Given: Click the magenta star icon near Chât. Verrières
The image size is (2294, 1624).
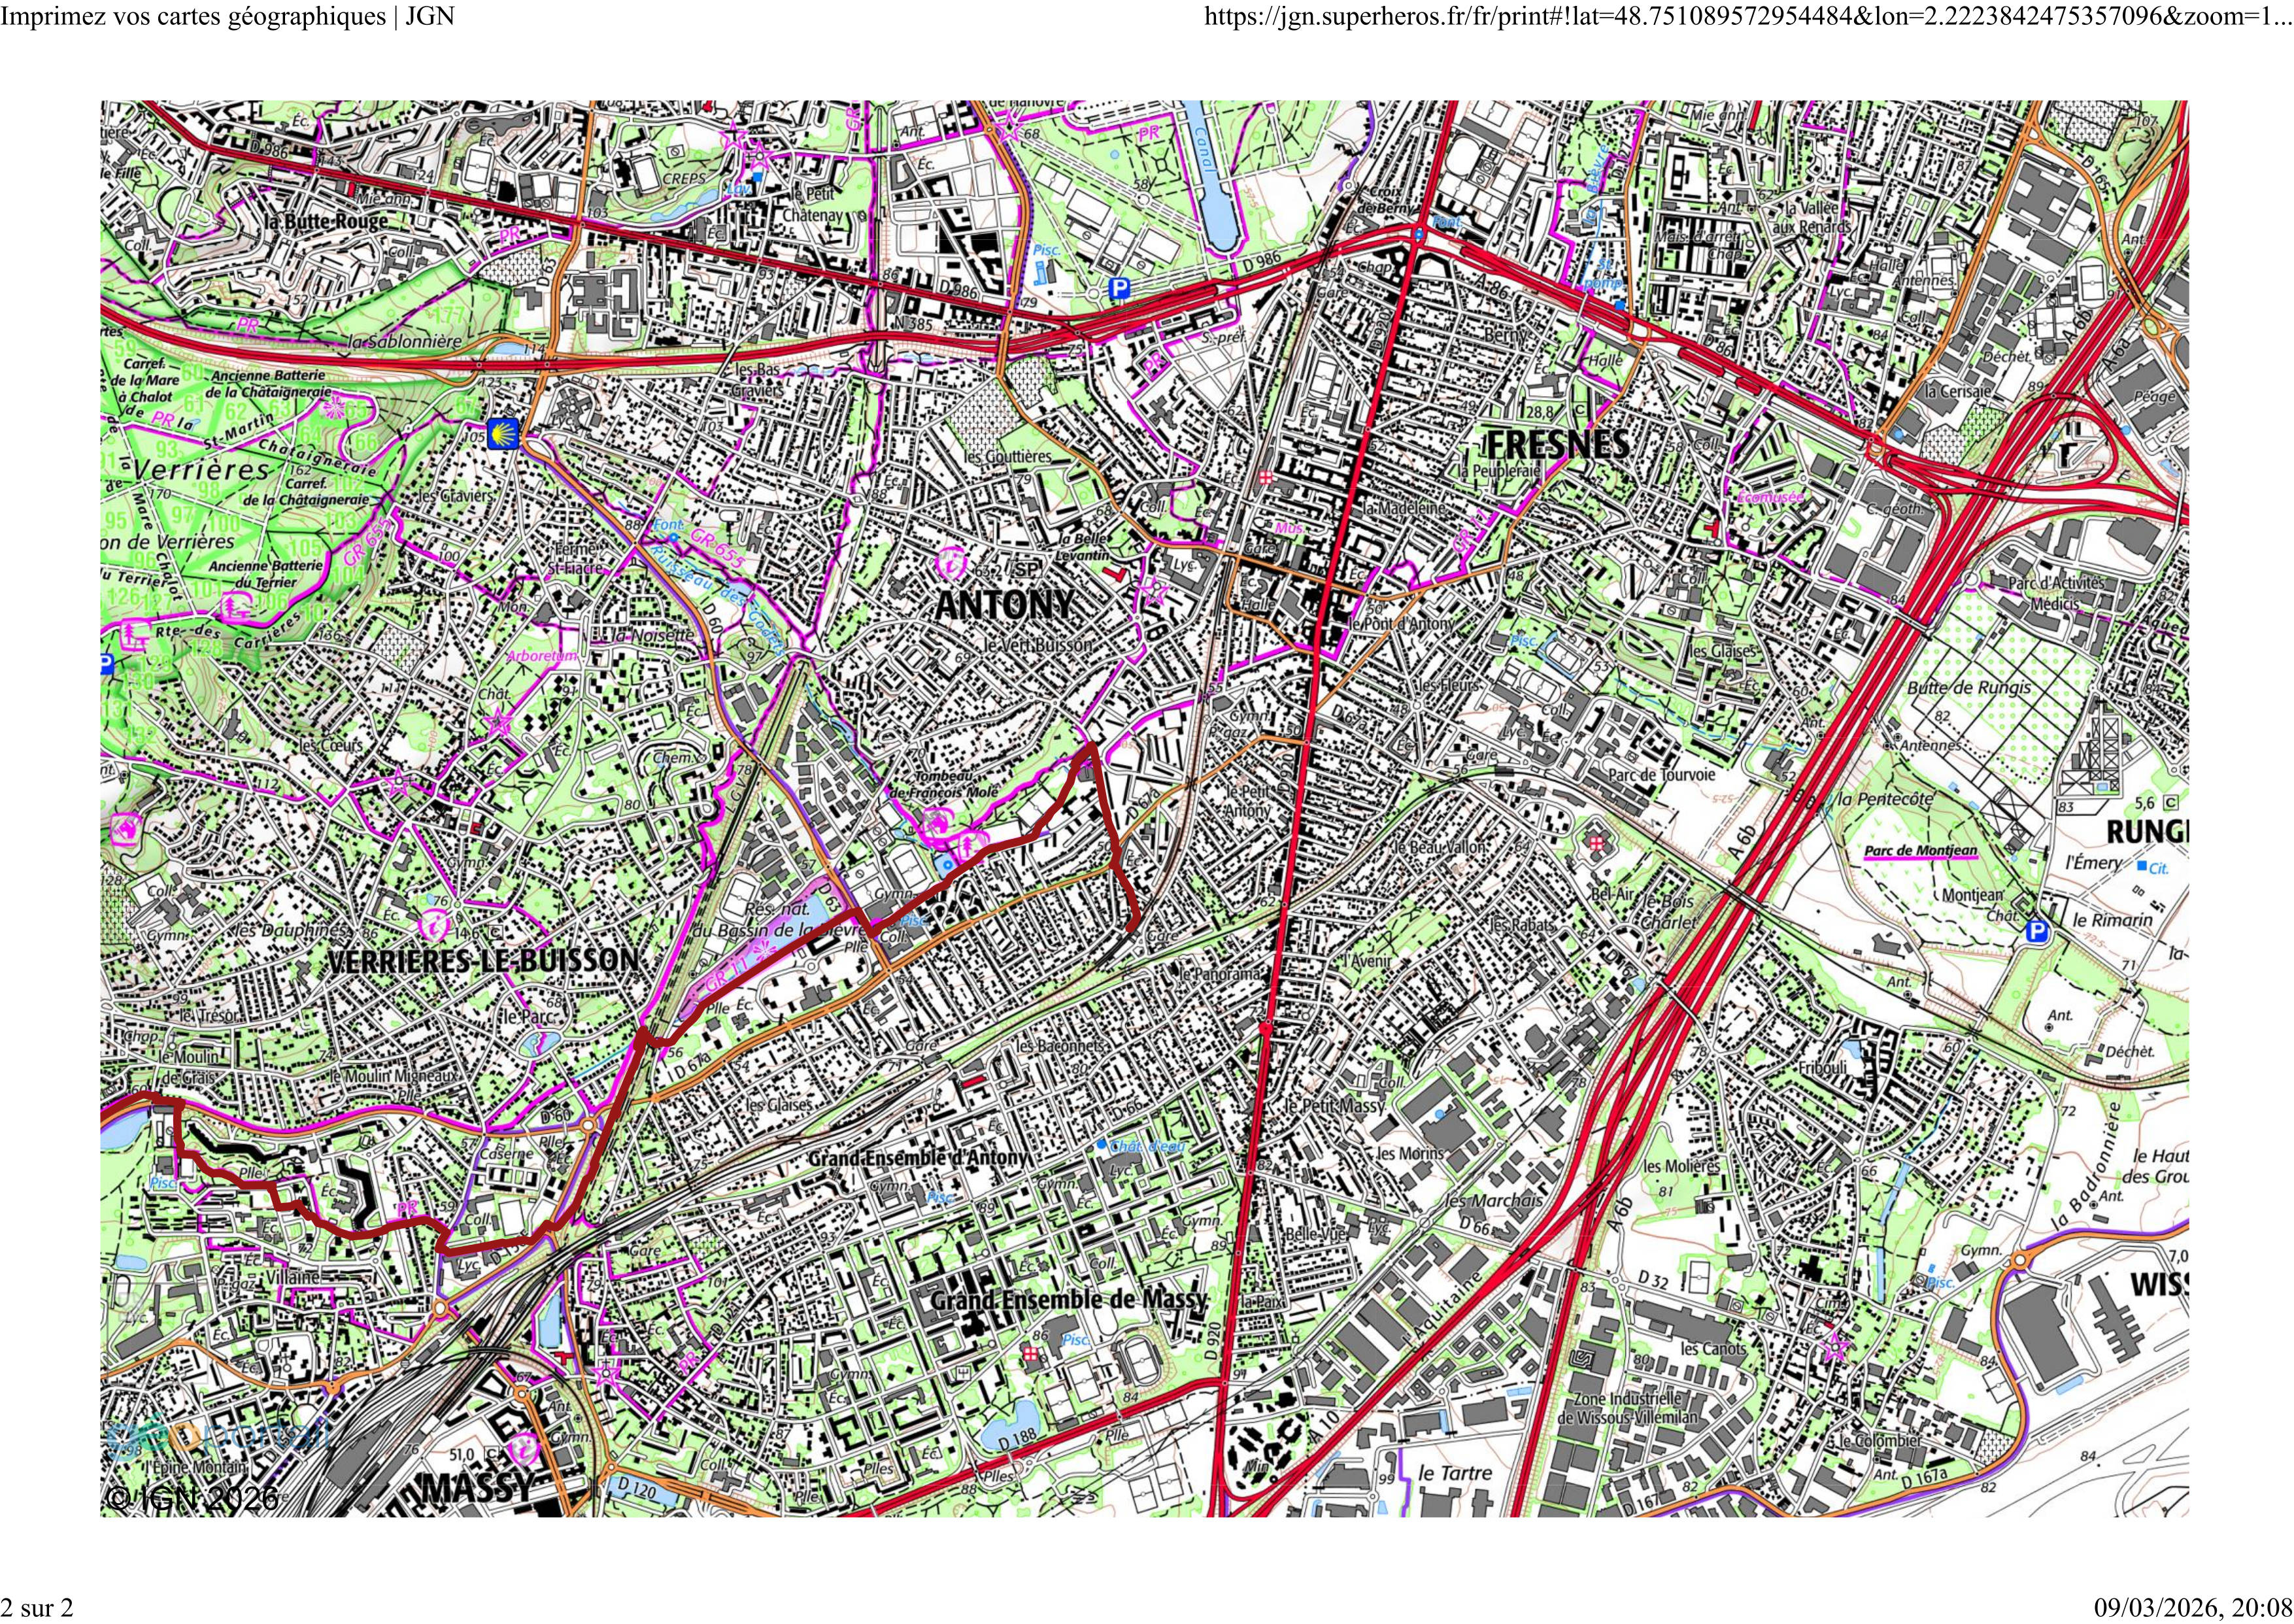Looking at the screenshot, I should coord(497,722).
